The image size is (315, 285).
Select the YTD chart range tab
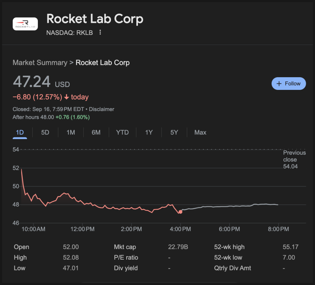coord(122,133)
